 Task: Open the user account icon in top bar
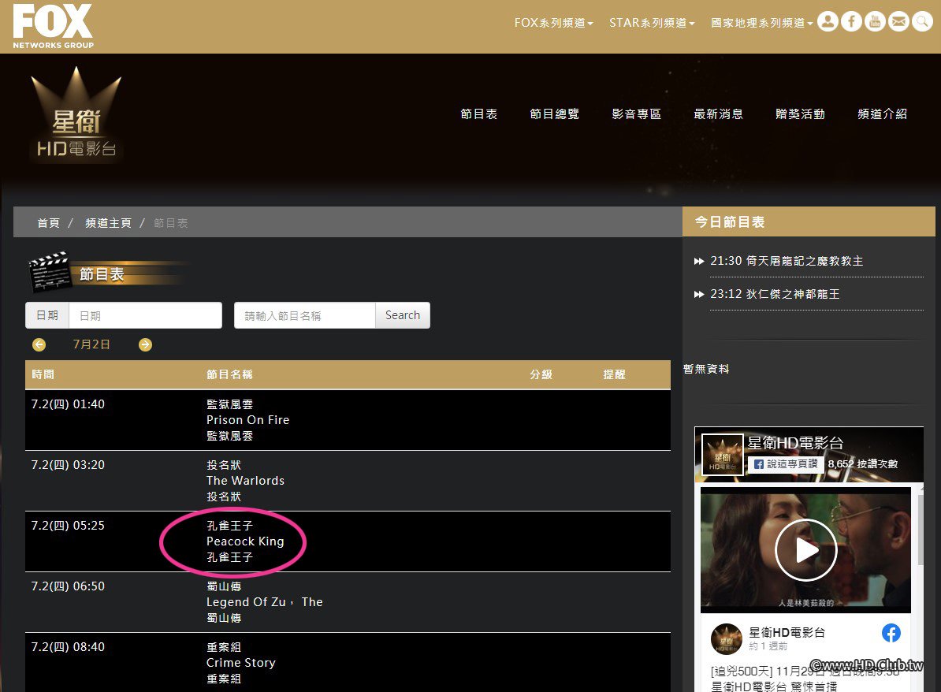point(828,21)
